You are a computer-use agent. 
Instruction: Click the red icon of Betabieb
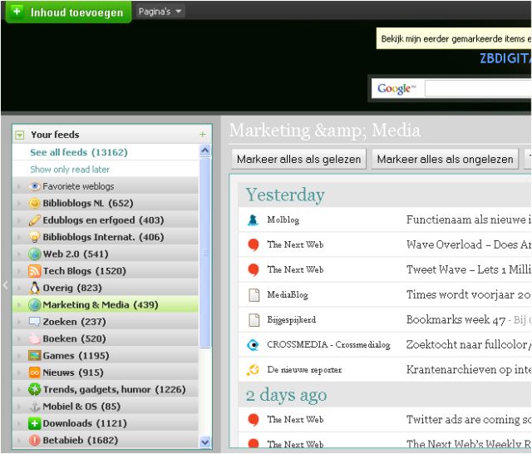(x=34, y=441)
